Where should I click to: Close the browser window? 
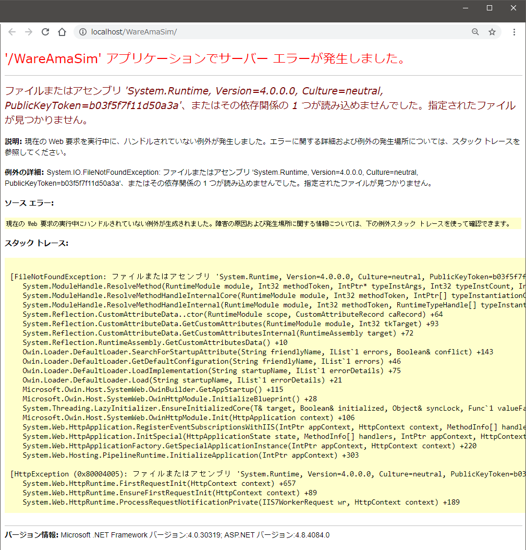(x=513, y=8)
